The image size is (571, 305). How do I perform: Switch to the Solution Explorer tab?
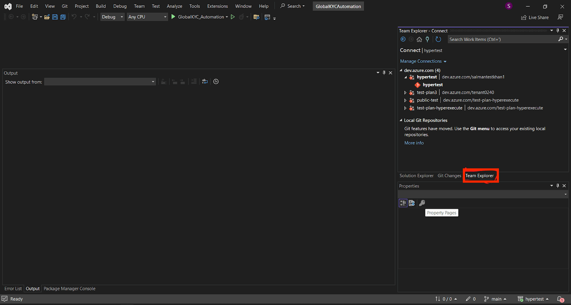pyautogui.click(x=416, y=176)
